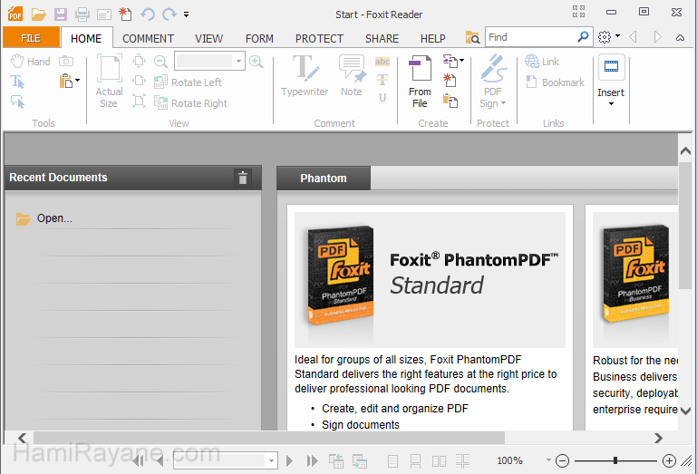Open the FILE tab
The image size is (697, 474).
click(x=31, y=38)
